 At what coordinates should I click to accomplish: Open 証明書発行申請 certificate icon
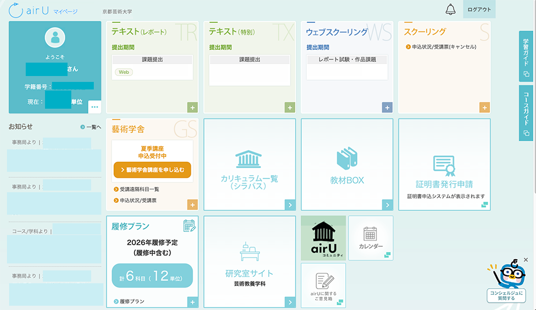pyautogui.click(x=444, y=166)
